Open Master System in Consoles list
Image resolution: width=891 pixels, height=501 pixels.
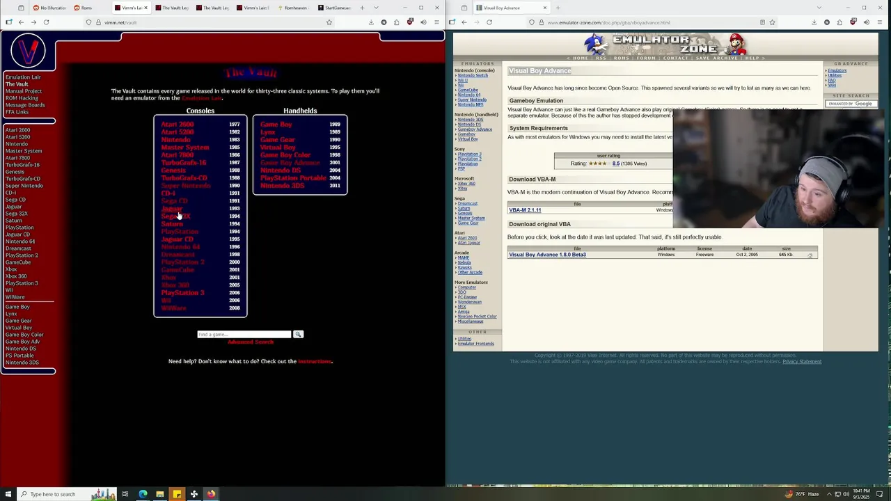pos(185,148)
